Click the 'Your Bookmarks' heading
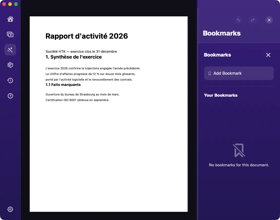Screen dimensions: 280x220 pos(221,95)
